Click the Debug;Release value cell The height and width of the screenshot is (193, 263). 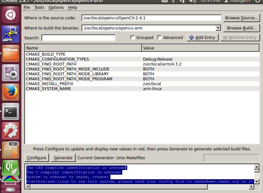pyautogui.click(x=158, y=59)
